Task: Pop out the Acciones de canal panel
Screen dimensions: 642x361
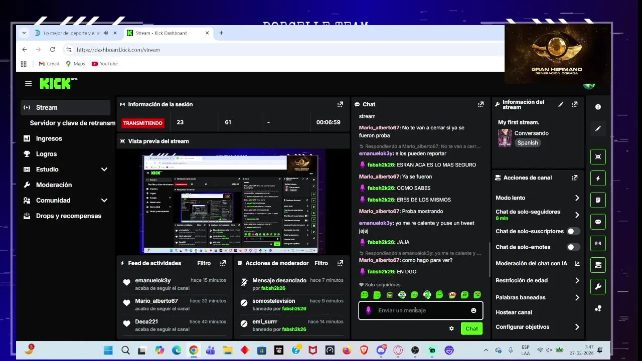Action: coord(574,177)
